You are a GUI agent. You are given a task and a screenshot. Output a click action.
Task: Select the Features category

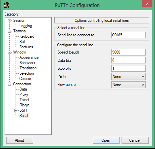(26, 47)
